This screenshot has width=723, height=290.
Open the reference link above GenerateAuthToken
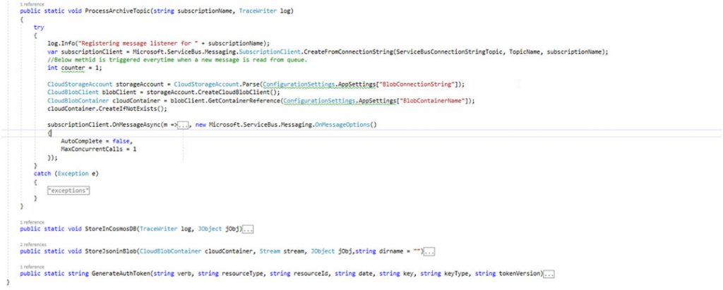click(x=30, y=266)
